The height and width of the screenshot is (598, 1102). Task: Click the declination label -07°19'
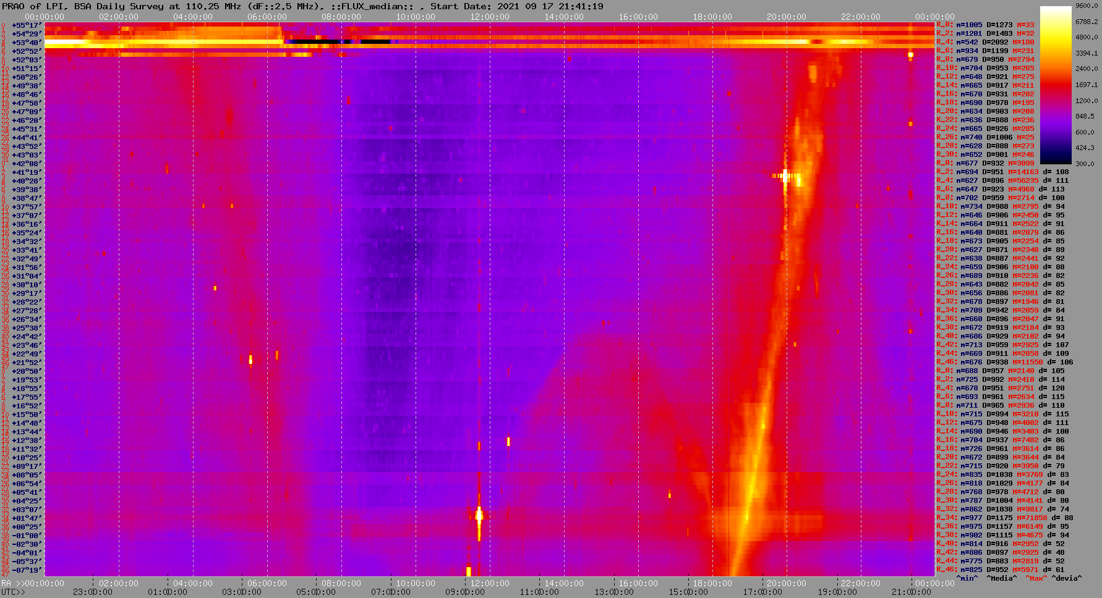click(27, 570)
